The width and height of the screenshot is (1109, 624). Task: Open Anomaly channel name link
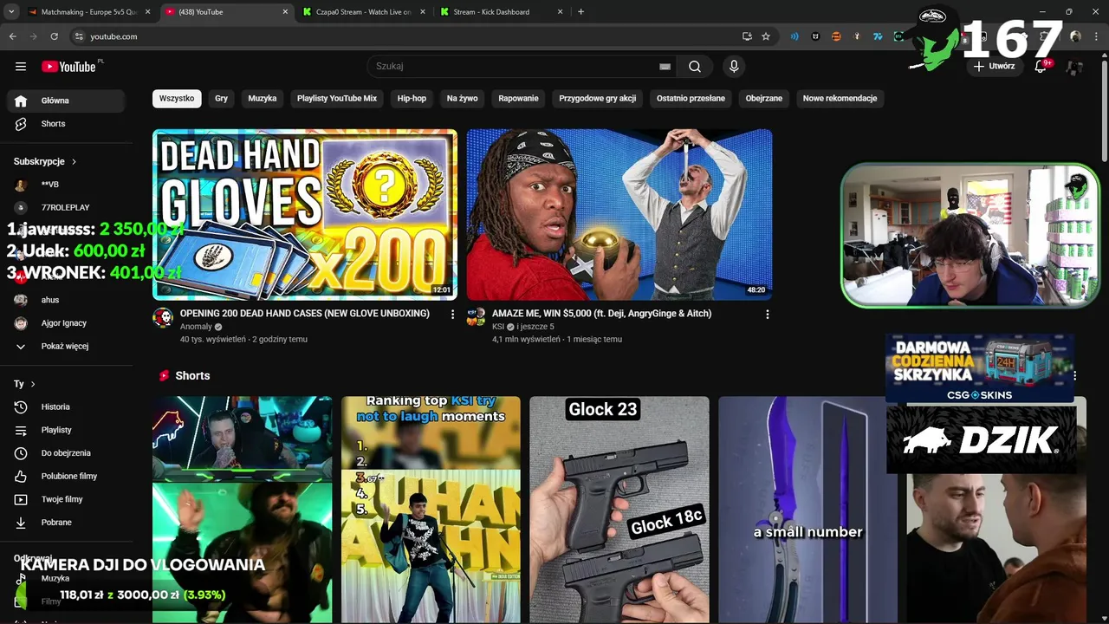click(x=196, y=327)
